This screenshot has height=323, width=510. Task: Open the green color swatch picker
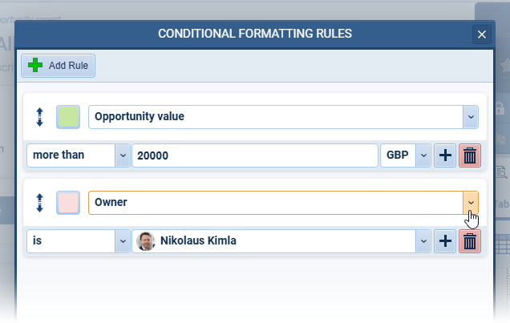pos(68,117)
